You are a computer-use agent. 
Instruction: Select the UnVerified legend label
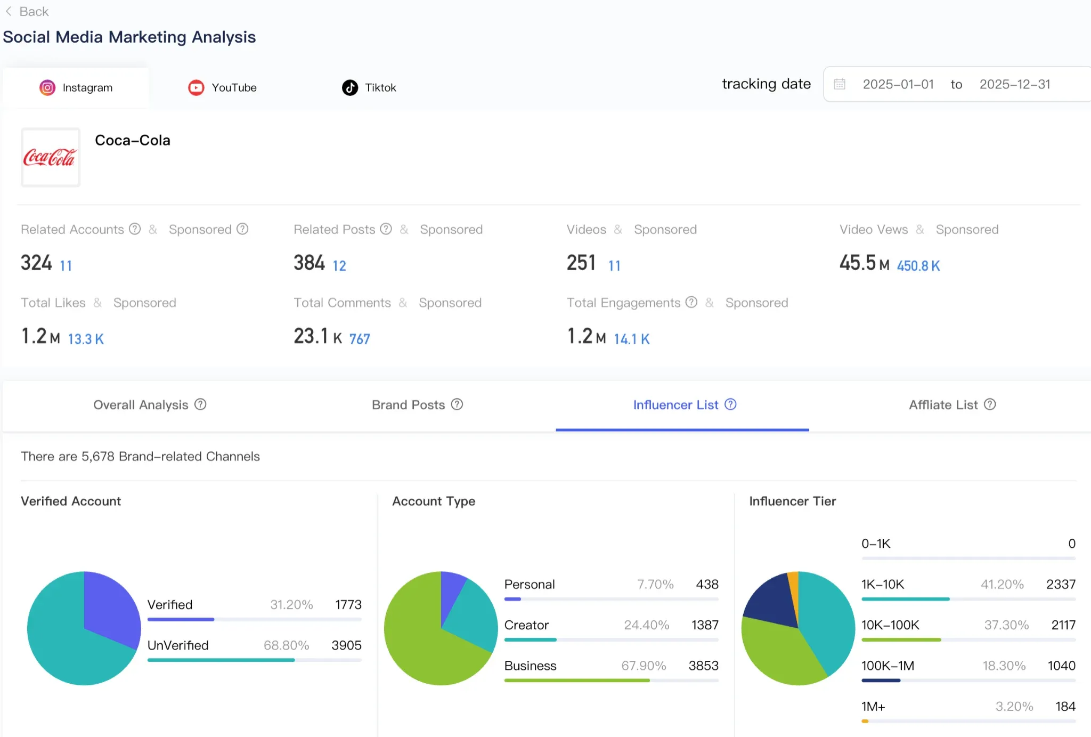[178, 645]
